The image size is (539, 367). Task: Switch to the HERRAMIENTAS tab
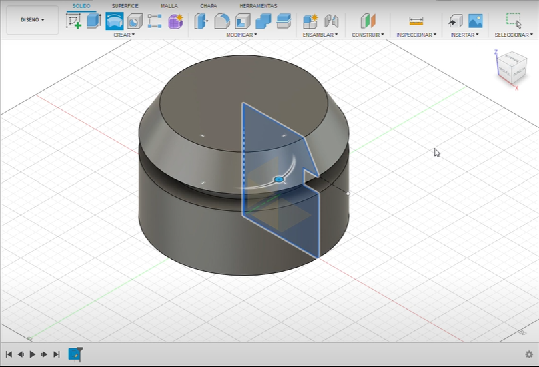258,6
